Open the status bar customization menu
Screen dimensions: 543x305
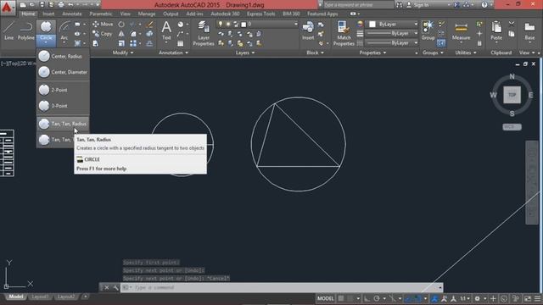click(537, 298)
